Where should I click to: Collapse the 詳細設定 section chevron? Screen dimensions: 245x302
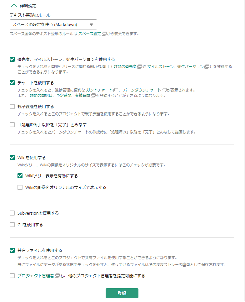click(x=14, y=5)
